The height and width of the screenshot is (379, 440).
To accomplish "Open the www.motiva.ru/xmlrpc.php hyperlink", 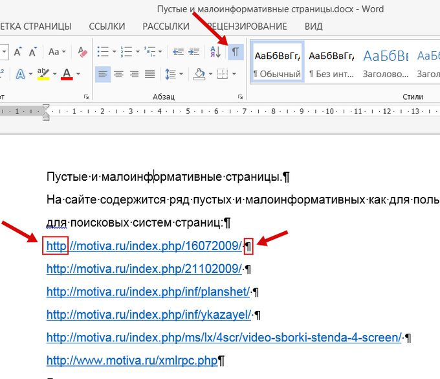I will coord(132,360).
